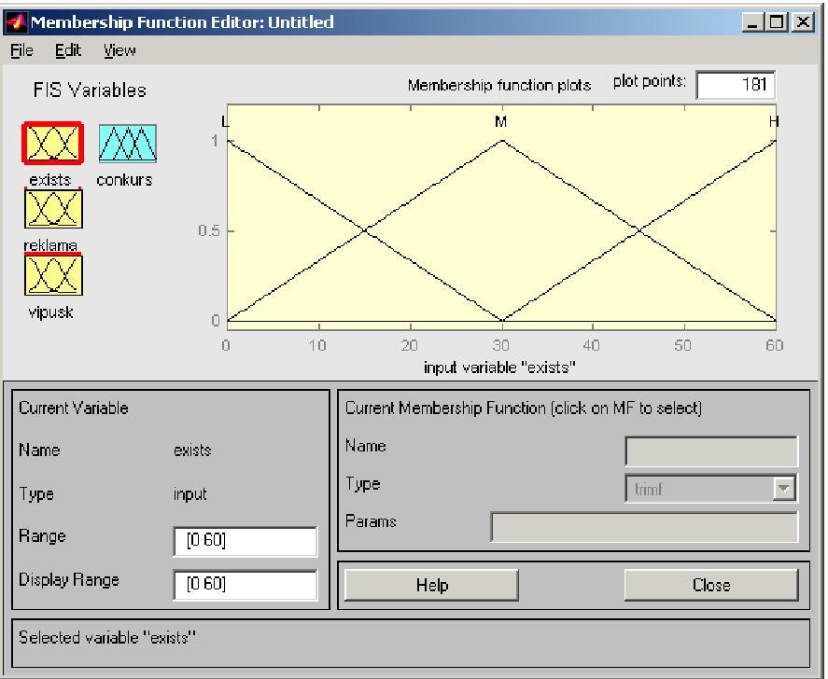828x679 pixels.
Task: Select the conkurs output variable icon
Action: pyautogui.click(x=127, y=143)
